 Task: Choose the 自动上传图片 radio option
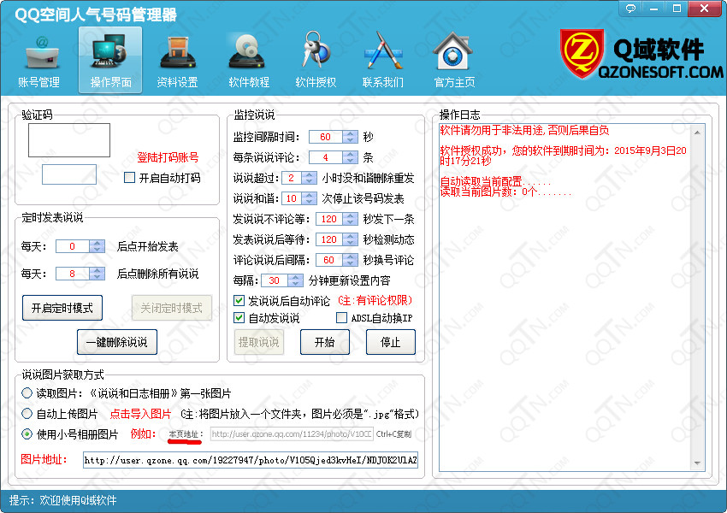tap(27, 413)
